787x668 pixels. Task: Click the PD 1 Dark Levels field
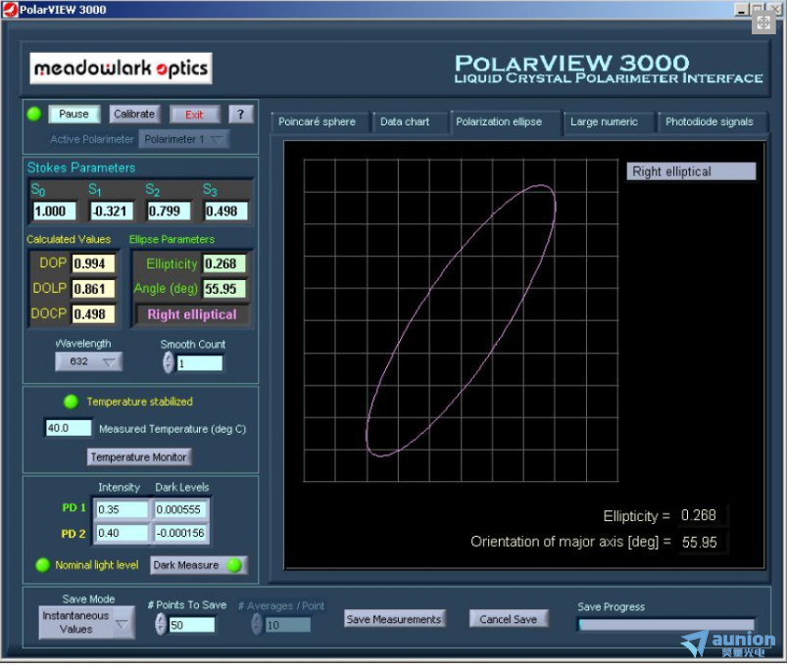[180, 511]
